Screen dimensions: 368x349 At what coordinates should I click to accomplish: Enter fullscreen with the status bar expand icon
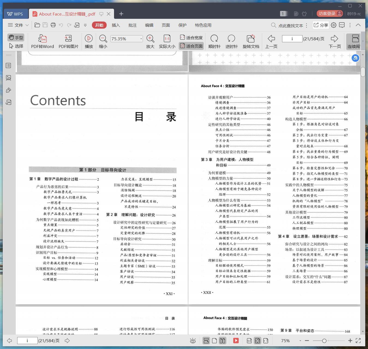358,341
